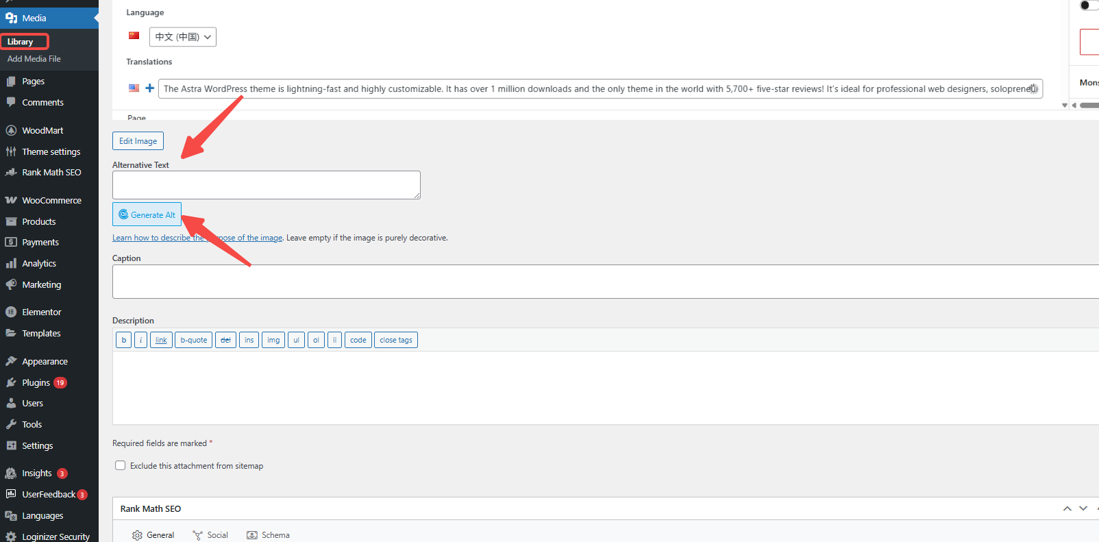The width and height of the screenshot is (1099, 542).
Task: Insert an ordered list with ol
Action: point(316,340)
